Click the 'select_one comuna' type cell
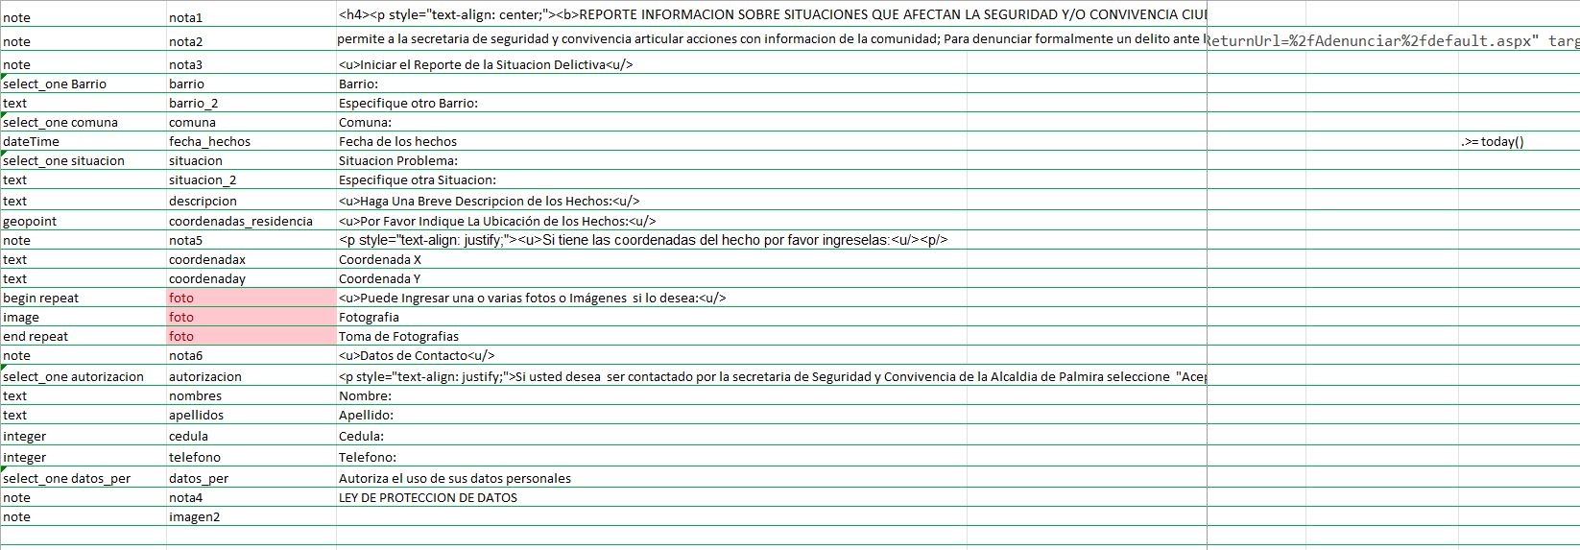This screenshot has height=550, width=1580. coord(84,122)
